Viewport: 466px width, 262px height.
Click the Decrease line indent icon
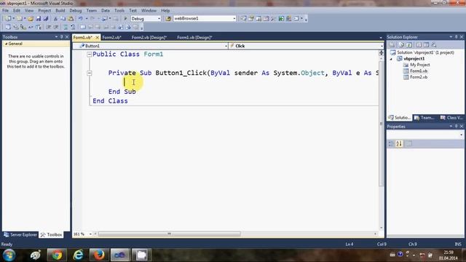tap(49, 27)
